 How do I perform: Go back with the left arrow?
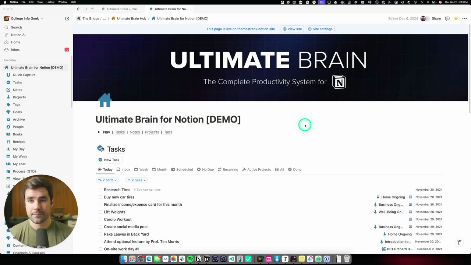click(79, 9)
